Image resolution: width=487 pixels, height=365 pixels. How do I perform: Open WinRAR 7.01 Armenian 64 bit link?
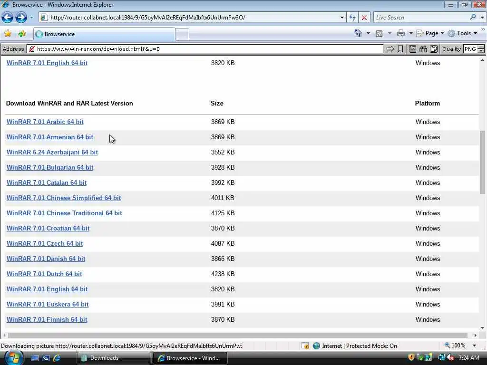[x=49, y=137]
